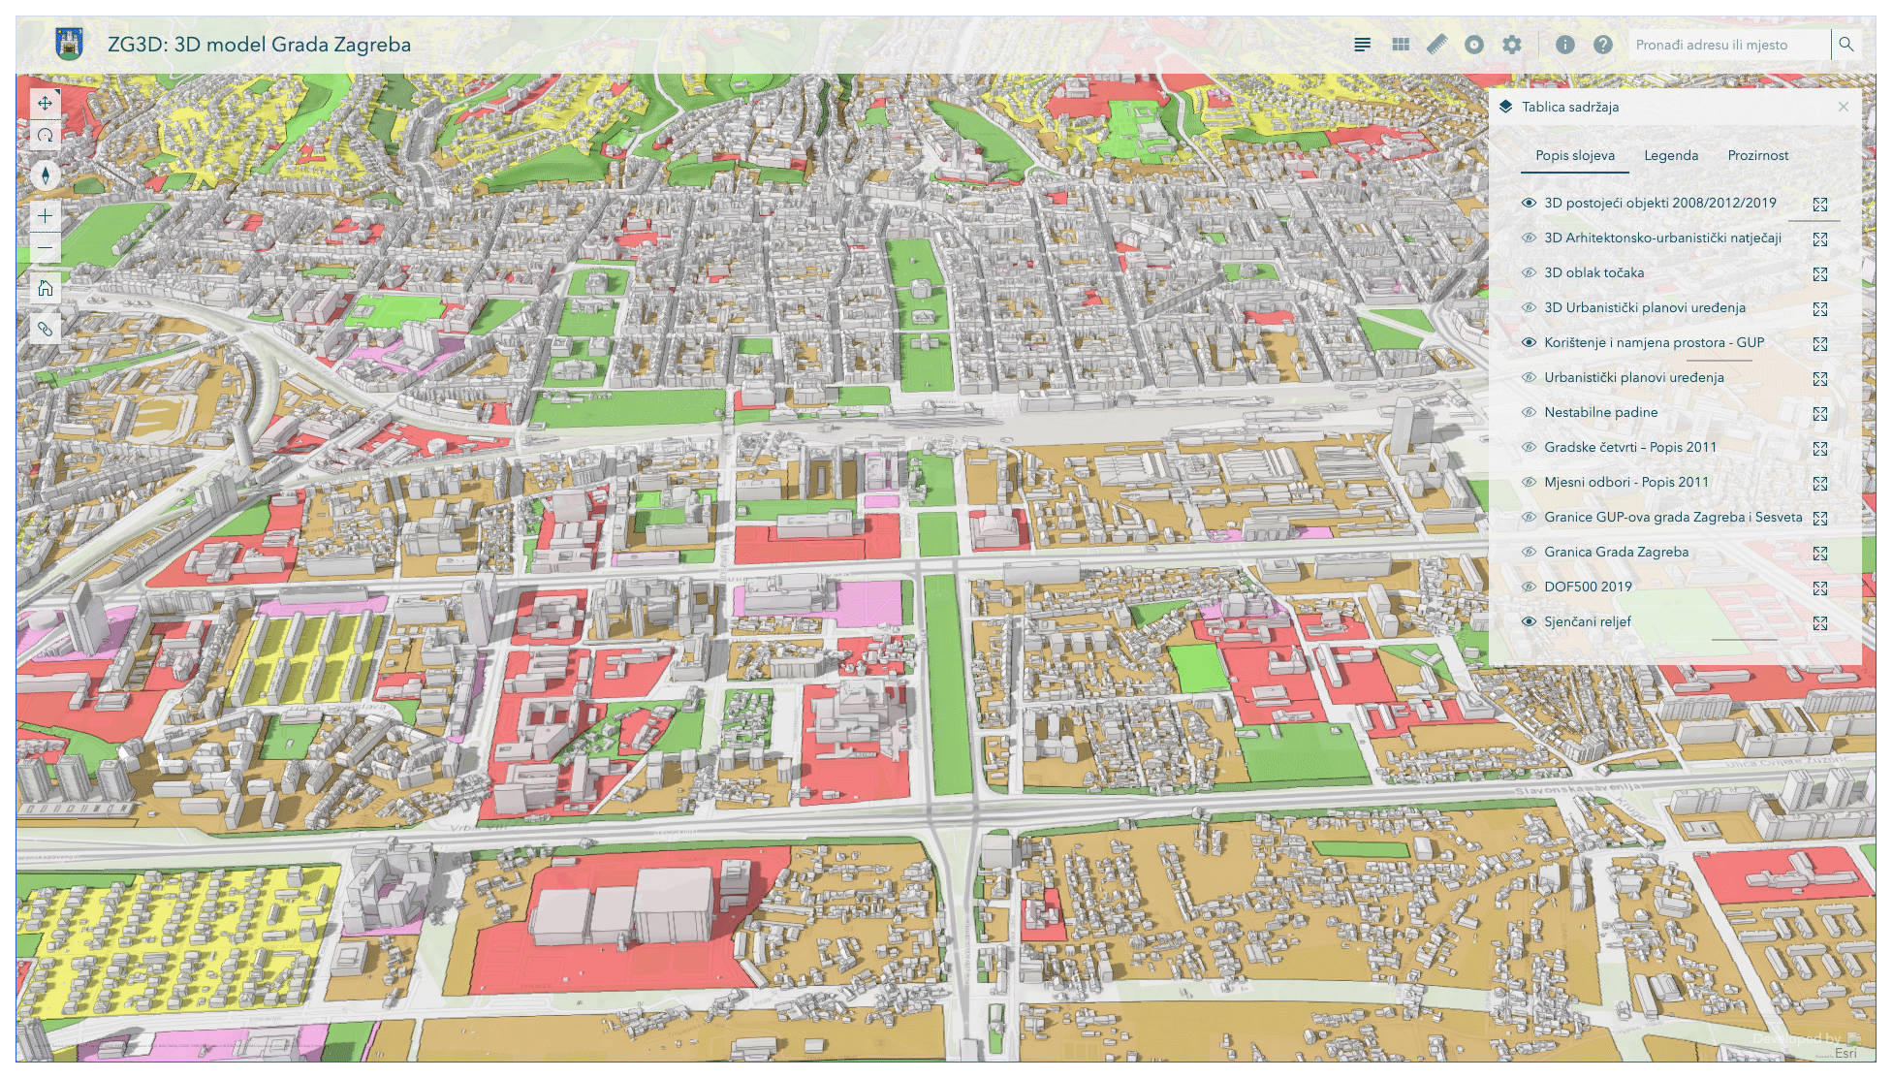
Task: Switch to the Legenda tab
Action: pyautogui.click(x=1670, y=155)
